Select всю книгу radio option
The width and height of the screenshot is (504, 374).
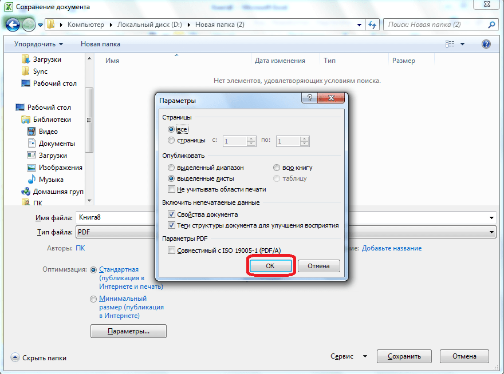coord(277,168)
